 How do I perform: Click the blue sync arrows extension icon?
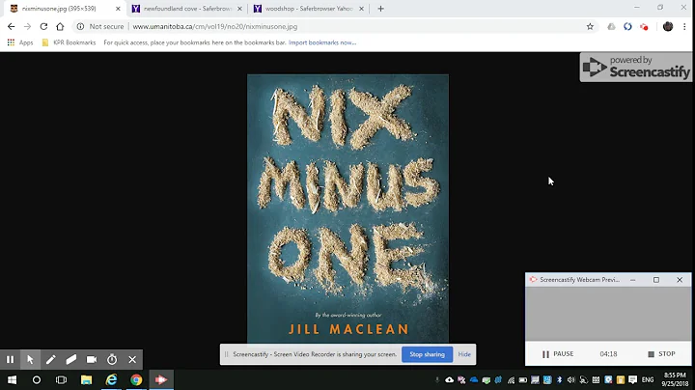pyautogui.click(x=627, y=27)
